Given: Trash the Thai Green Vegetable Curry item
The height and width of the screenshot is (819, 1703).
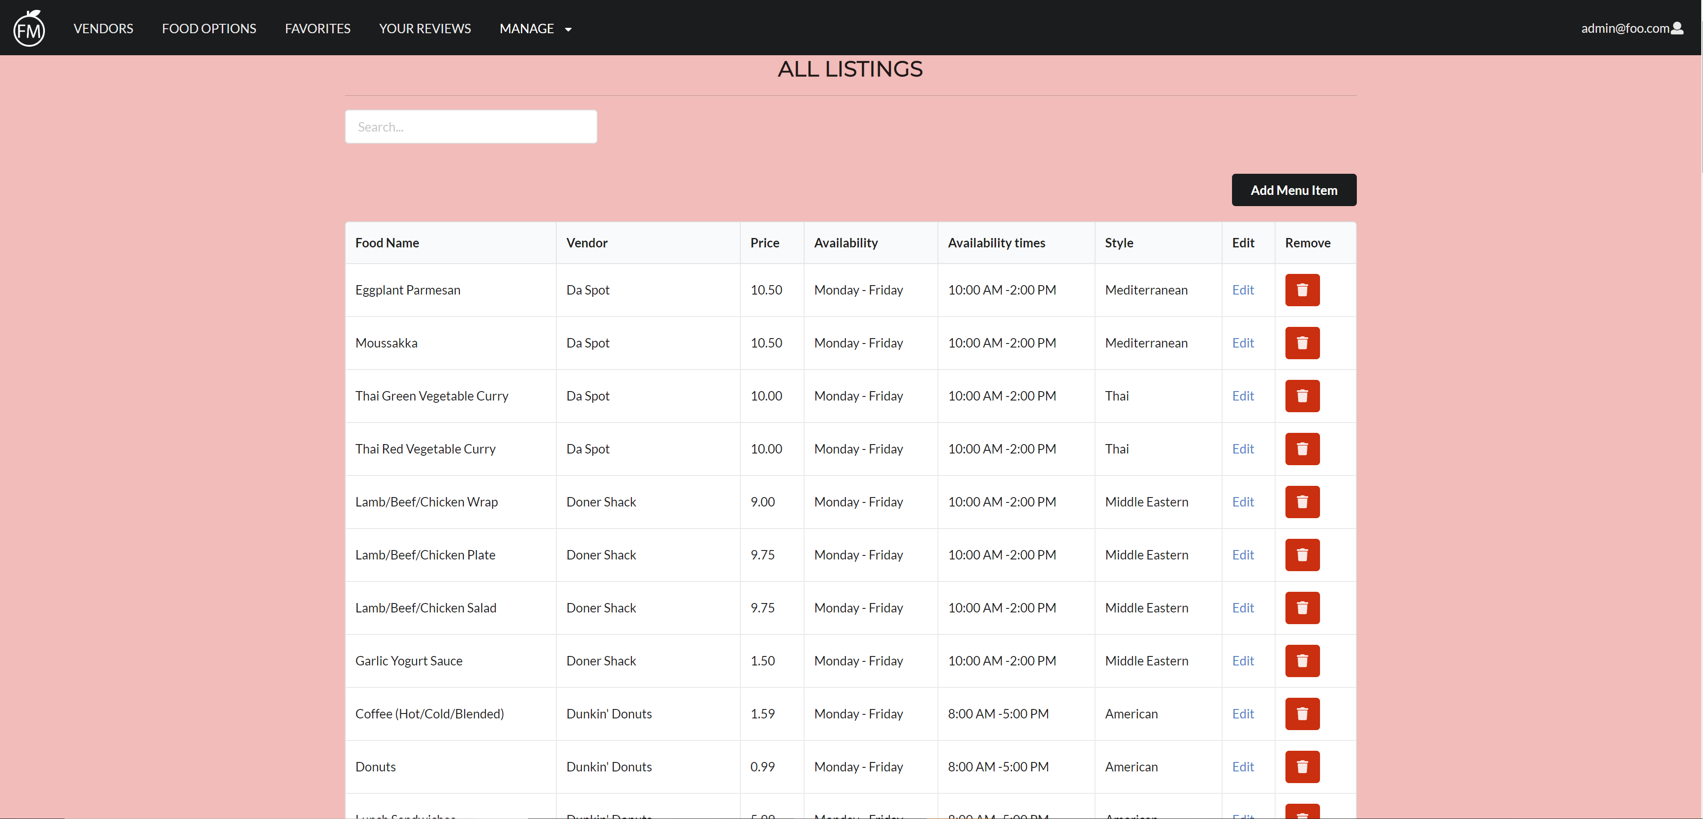Looking at the screenshot, I should tap(1302, 395).
